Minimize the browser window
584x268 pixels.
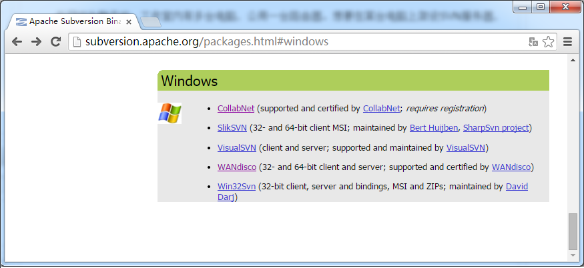click(x=523, y=7)
